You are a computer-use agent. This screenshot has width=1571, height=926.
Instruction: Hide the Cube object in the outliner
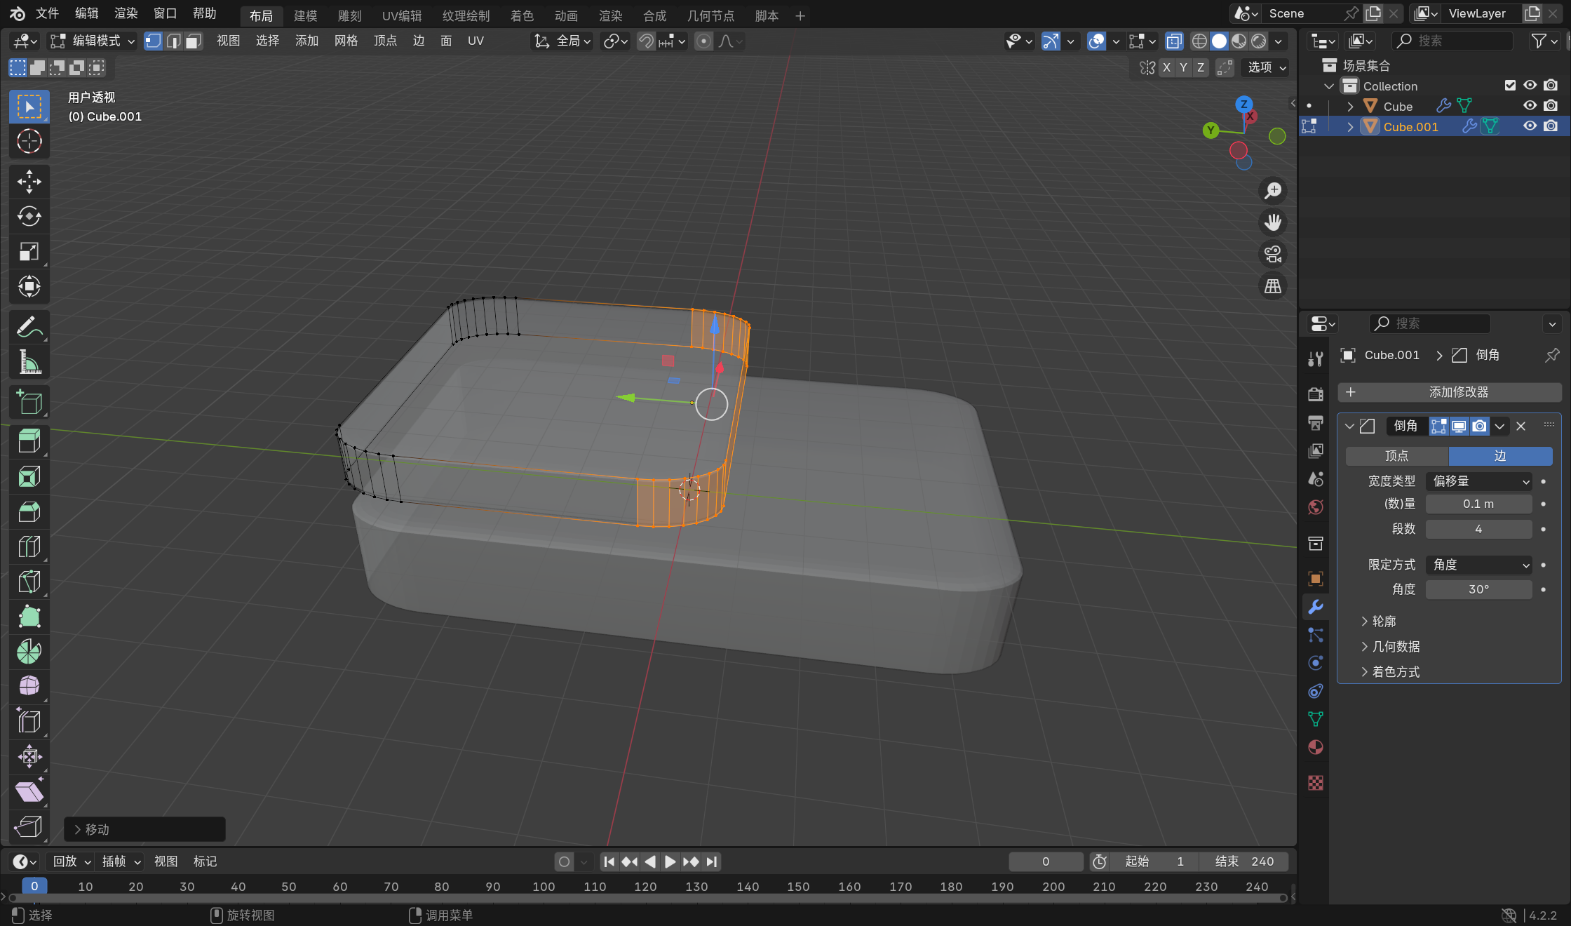(1530, 106)
